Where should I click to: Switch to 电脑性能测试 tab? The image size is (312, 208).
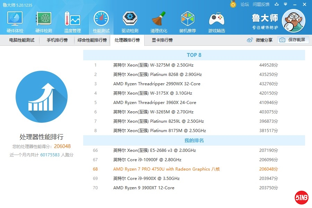coord(22,40)
